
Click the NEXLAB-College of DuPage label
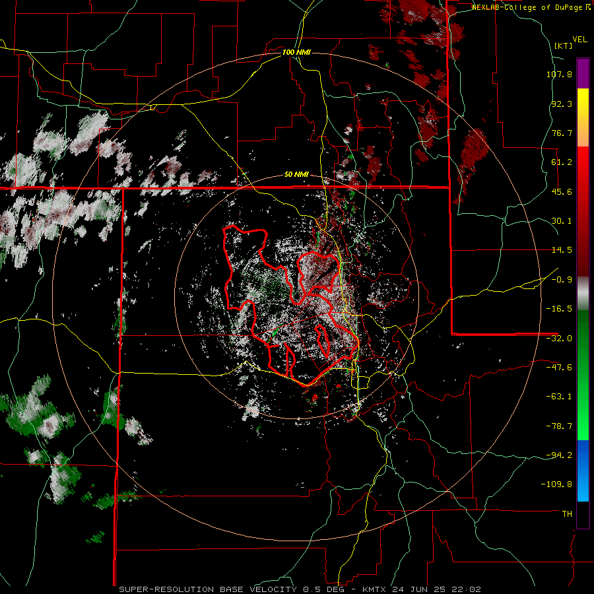pos(527,7)
